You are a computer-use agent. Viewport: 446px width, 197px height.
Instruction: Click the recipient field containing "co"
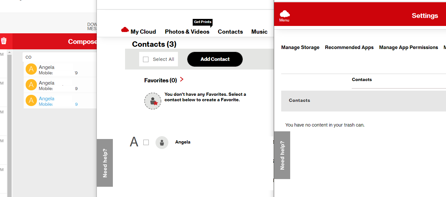click(60, 57)
